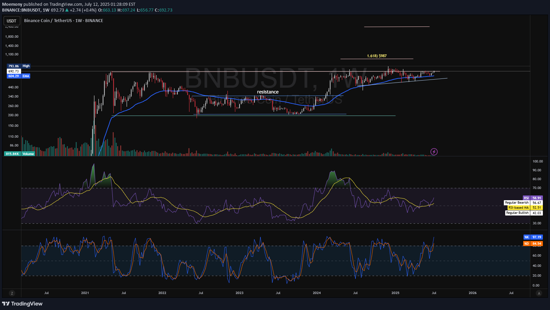Click the 1,100.00 price axis label
Viewport: 550px width, 310px height.
coord(12,54)
